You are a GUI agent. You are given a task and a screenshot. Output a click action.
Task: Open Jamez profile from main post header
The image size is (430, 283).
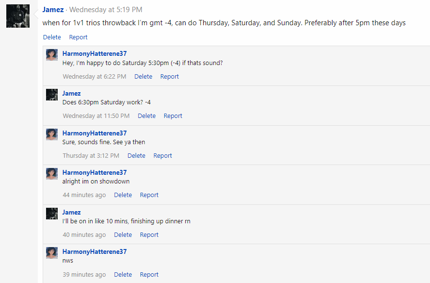tap(53, 10)
